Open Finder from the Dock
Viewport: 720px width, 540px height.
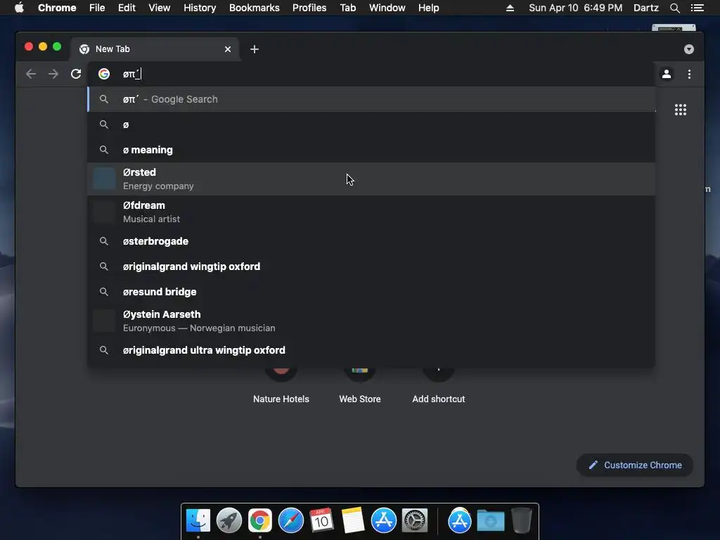coord(198,521)
